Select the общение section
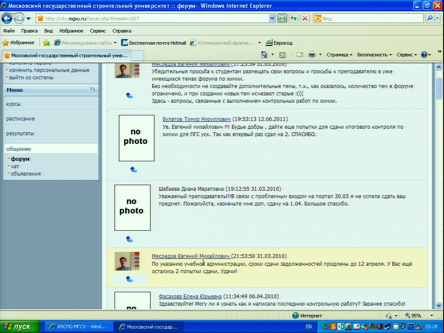This screenshot has height=333, width=444. [x=51, y=149]
